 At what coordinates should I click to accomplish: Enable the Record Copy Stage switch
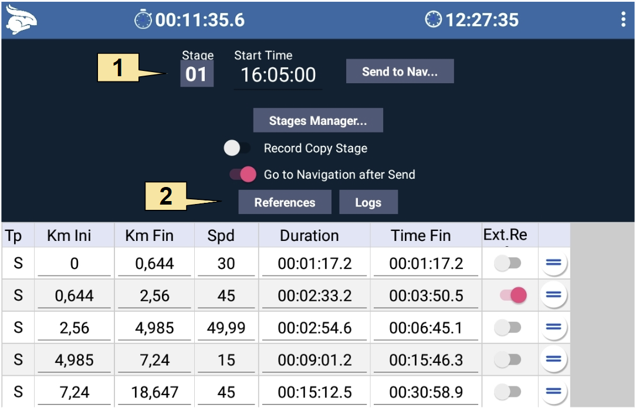point(237,148)
